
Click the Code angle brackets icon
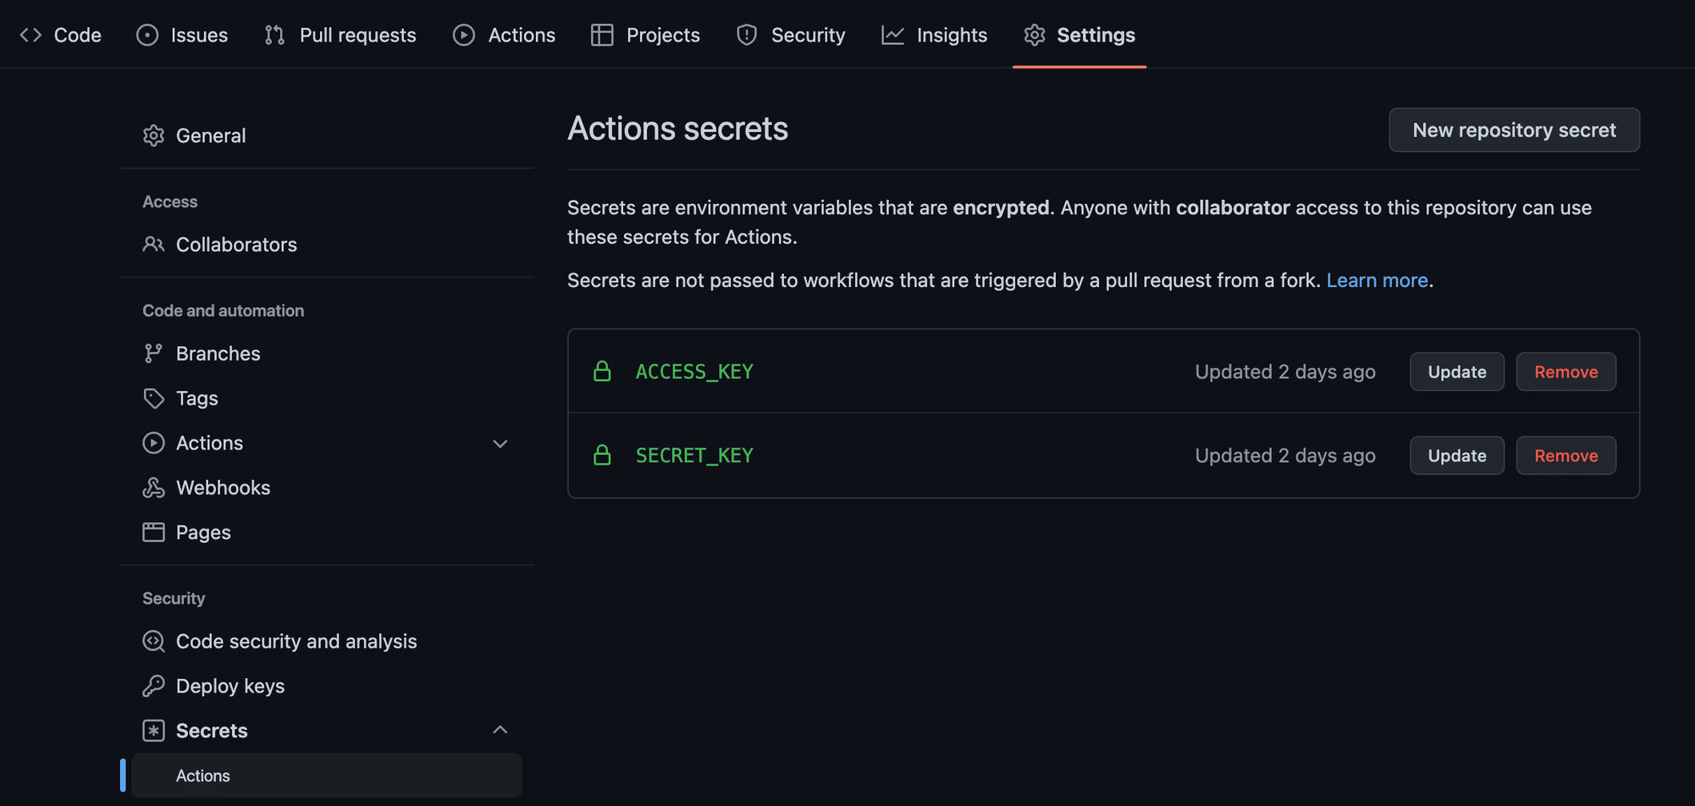[31, 34]
